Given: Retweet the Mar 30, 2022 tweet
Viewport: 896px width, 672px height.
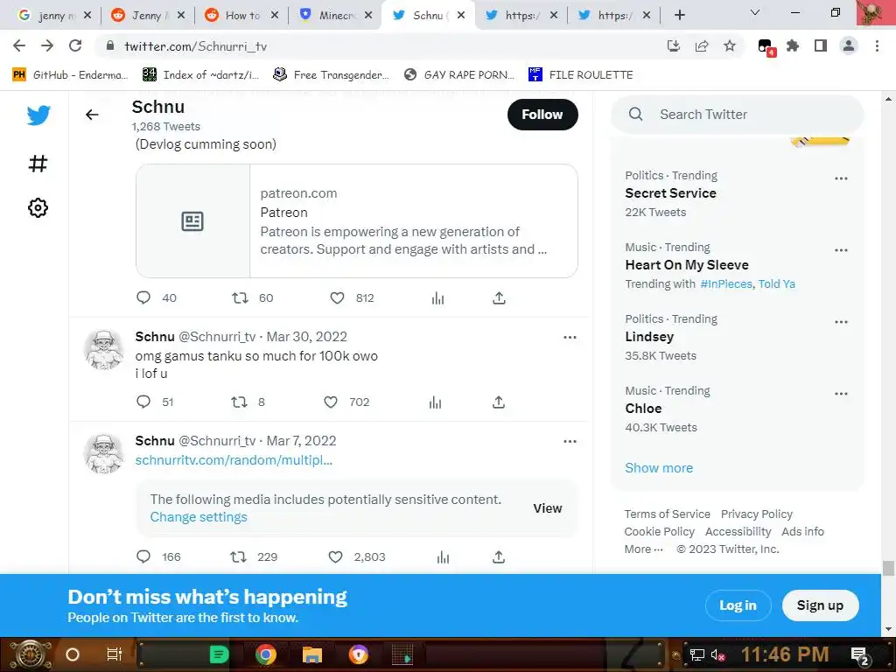Looking at the screenshot, I should click(x=239, y=402).
